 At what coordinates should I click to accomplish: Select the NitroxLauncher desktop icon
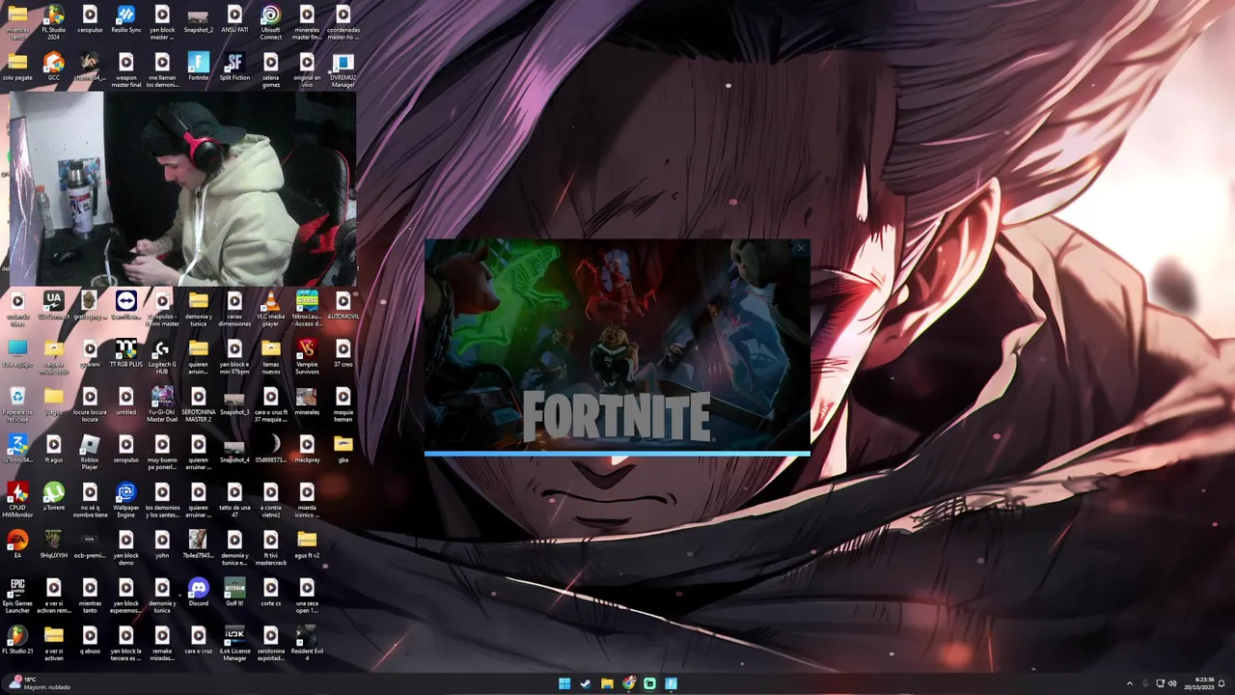point(307,309)
